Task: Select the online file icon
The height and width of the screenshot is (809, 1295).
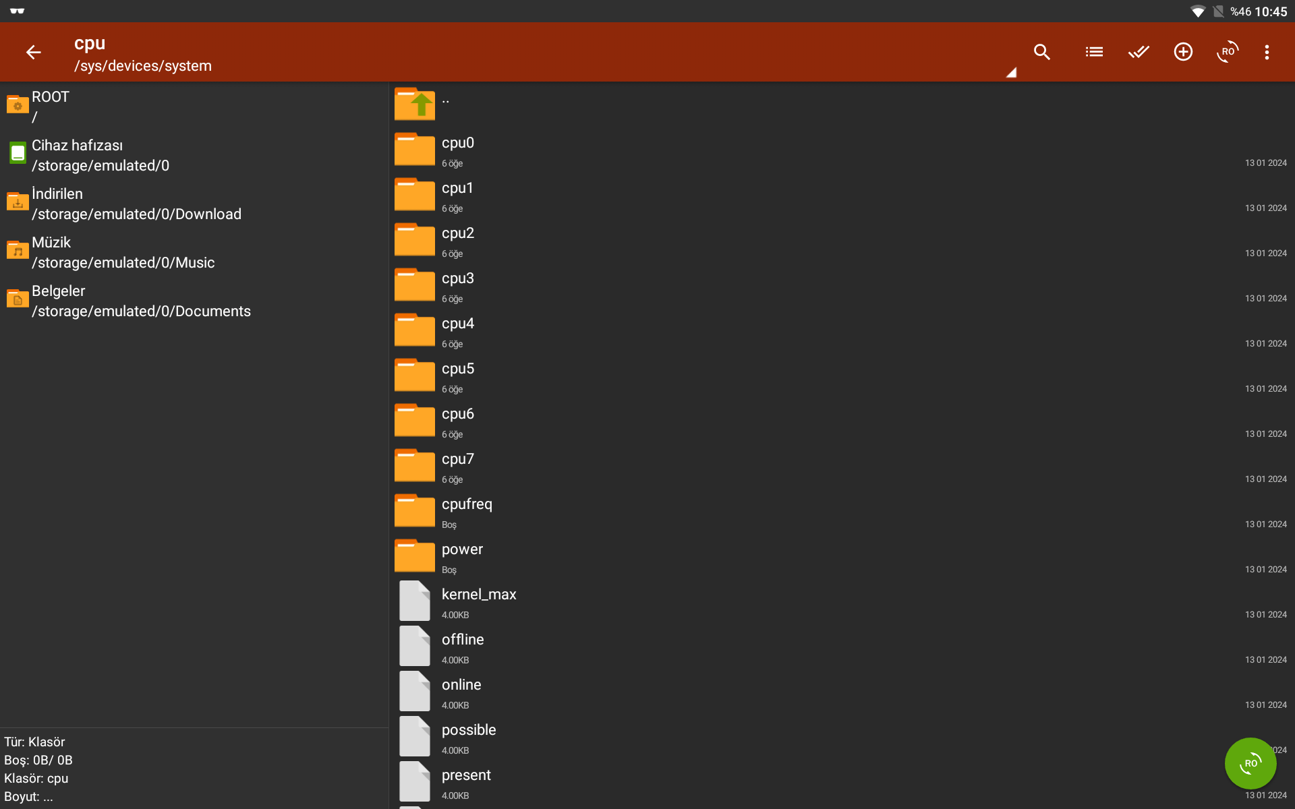Action: 415,691
